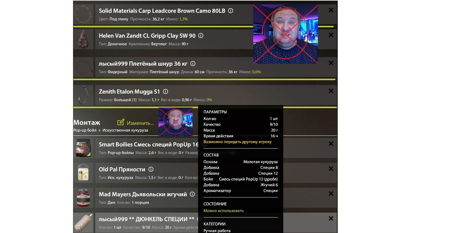Viewport: 471px width, 233px height.
Task: Click the large streamer webcam overlay
Action: (285, 34)
